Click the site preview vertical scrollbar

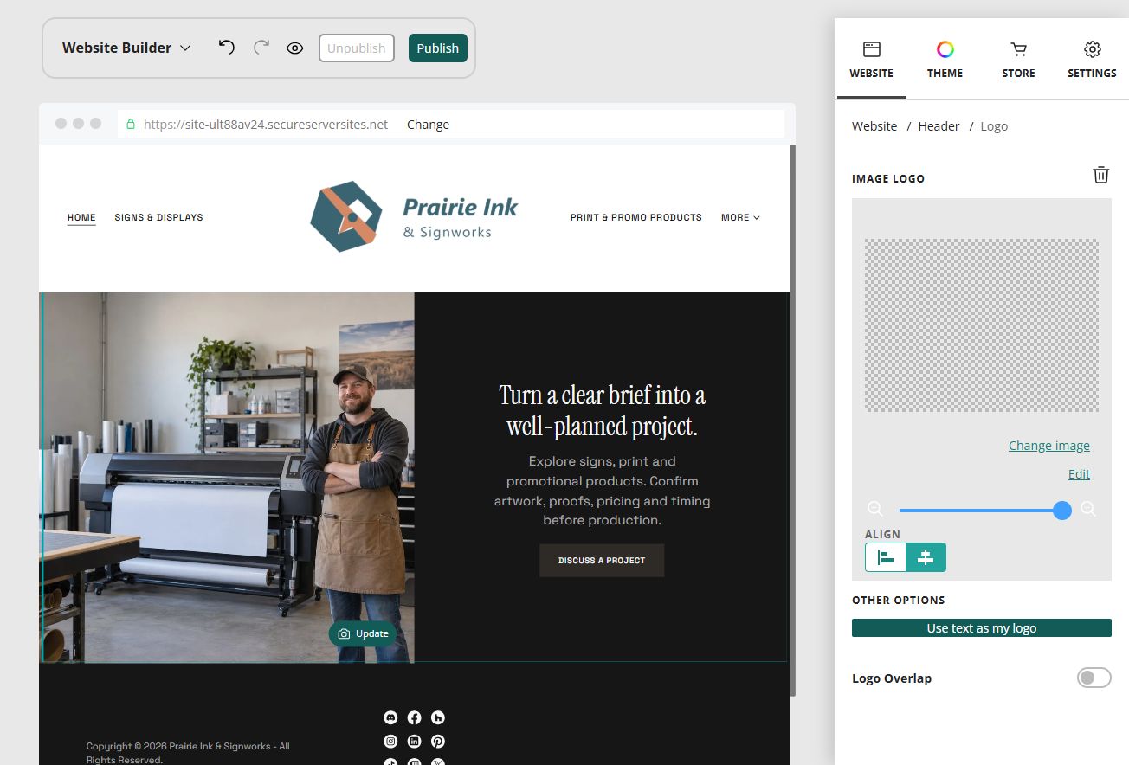click(x=793, y=420)
